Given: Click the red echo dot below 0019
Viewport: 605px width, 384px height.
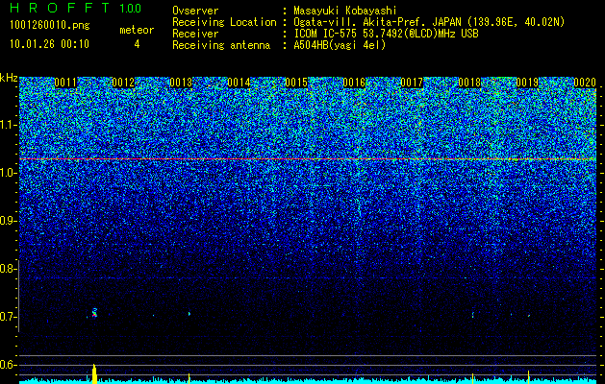Looking at the screenshot, I should click(529, 316).
